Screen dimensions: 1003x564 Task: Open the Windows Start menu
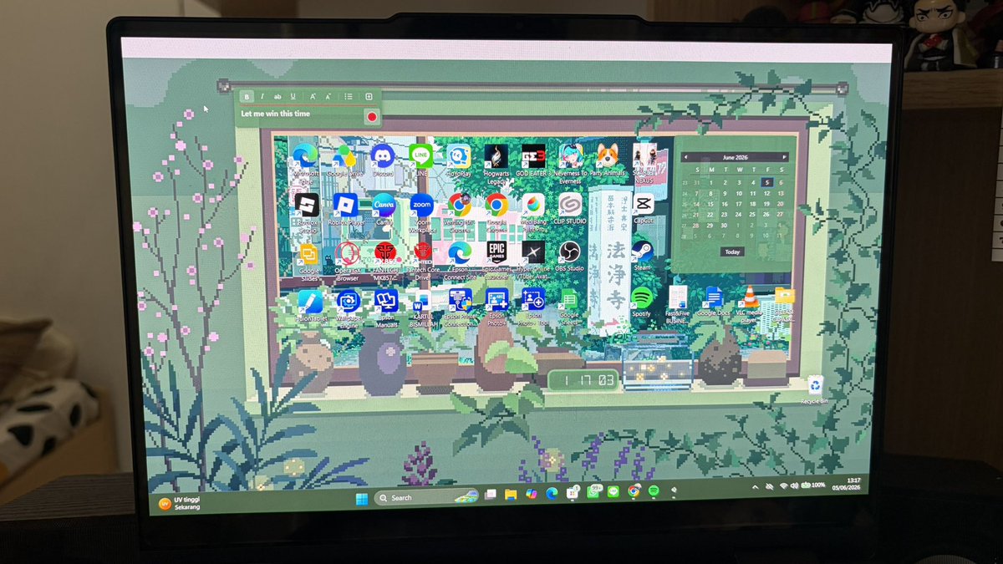pos(361,499)
